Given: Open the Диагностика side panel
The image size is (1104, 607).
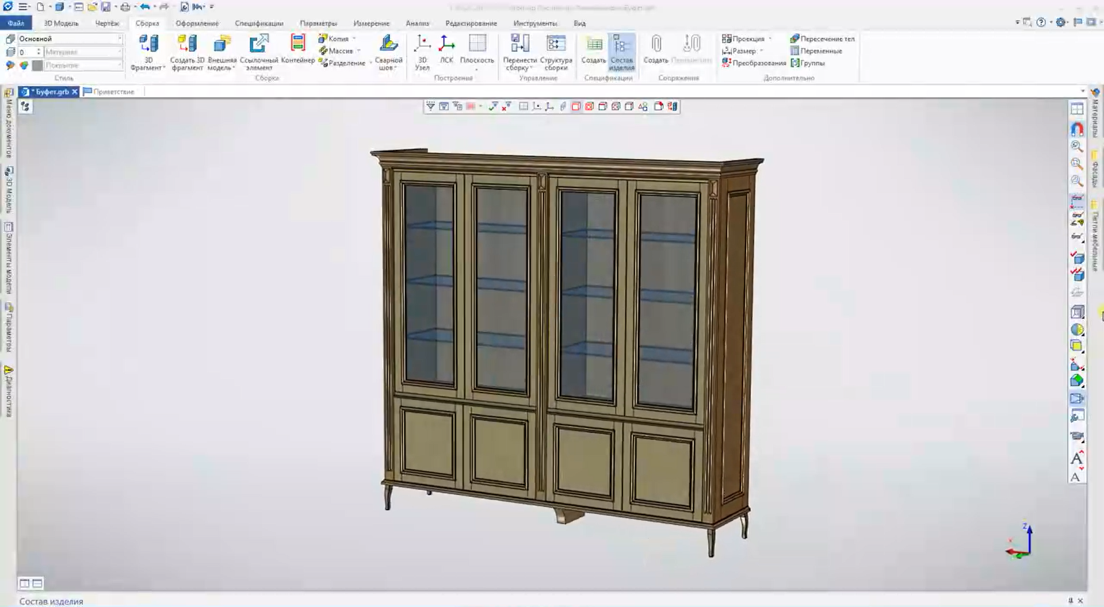Looking at the screenshot, I should 9,391.
